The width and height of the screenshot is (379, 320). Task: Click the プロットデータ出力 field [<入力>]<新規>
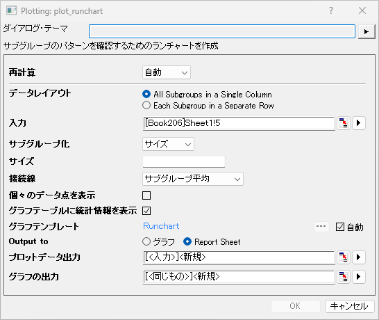pos(239,257)
